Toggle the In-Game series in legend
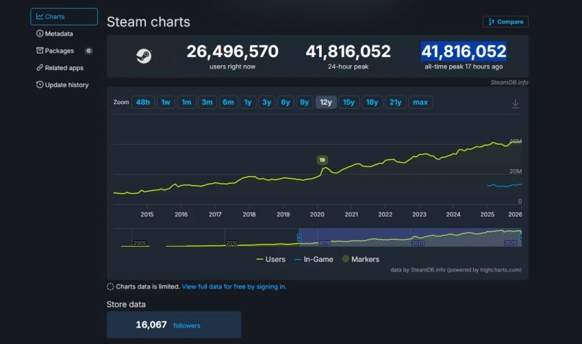 point(314,259)
